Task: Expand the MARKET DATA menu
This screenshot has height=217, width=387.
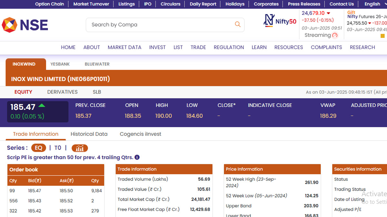Action: tap(124, 47)
